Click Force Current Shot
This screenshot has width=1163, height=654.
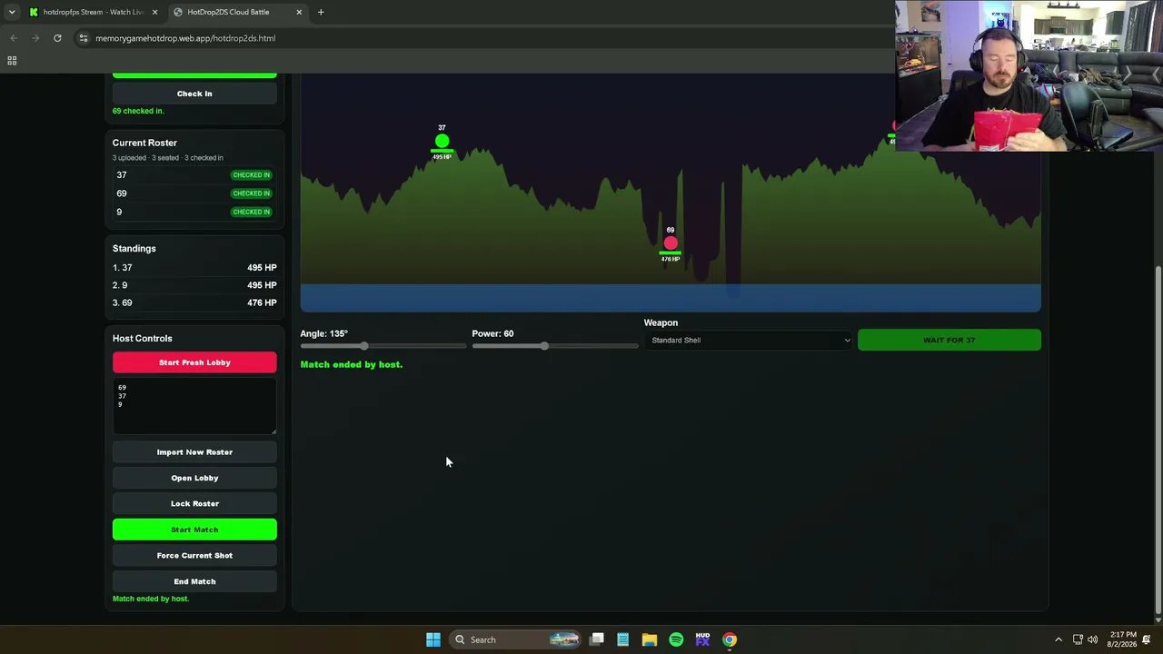(x=194, y=555)
